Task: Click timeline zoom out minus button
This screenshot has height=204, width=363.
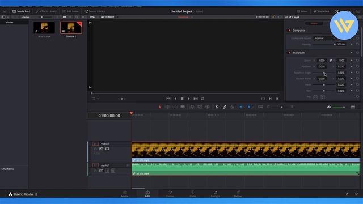Action: pos(268,107)
